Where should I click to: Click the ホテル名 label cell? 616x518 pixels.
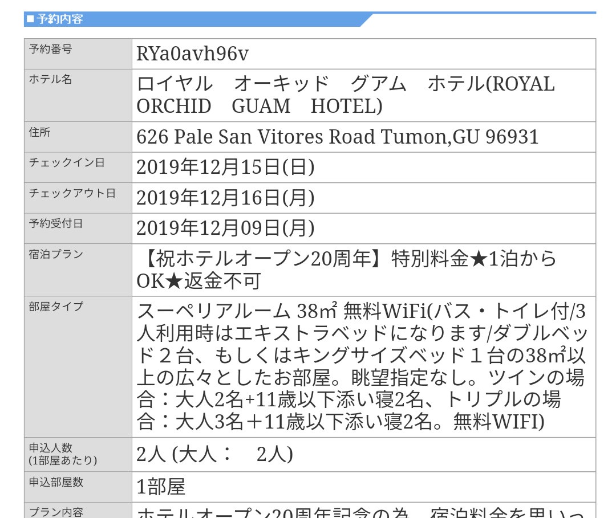pyautogui.click(x=78, y=95)
